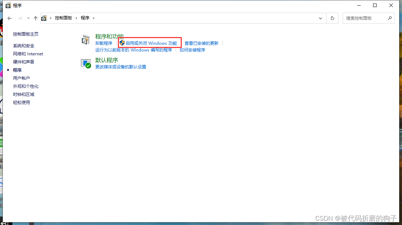The image size is (402, 225).
Task: Open 控制面板主页 link
Action: [x=26, y=34]
